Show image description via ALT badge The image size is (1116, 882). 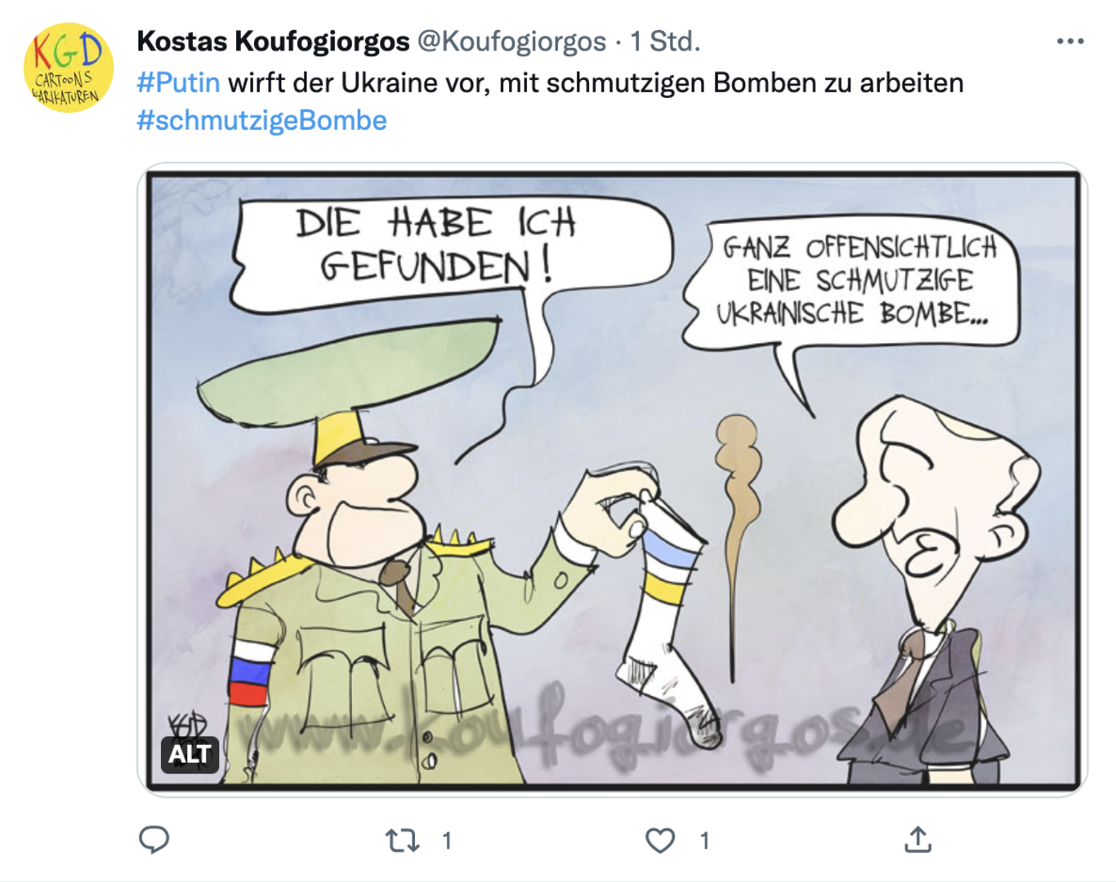pos(190,754)
